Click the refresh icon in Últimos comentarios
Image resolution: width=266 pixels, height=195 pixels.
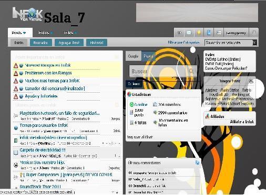point(197,162)
